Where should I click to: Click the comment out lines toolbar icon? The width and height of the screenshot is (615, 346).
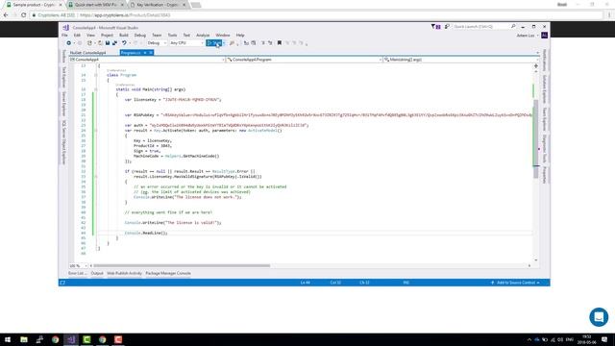[x=263, y=42]
